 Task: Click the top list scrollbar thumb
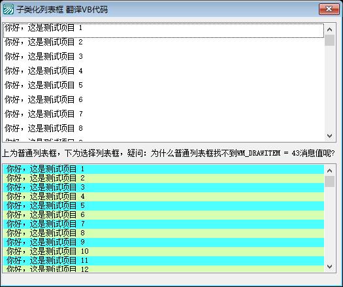pyautogui.click(x=329, y=40)
